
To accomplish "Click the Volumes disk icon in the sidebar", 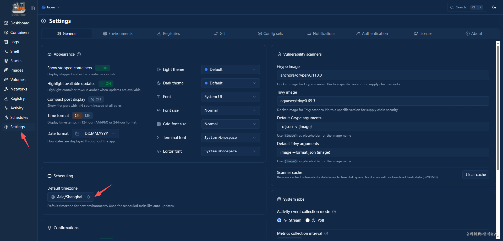I will (x=6, y=80).
